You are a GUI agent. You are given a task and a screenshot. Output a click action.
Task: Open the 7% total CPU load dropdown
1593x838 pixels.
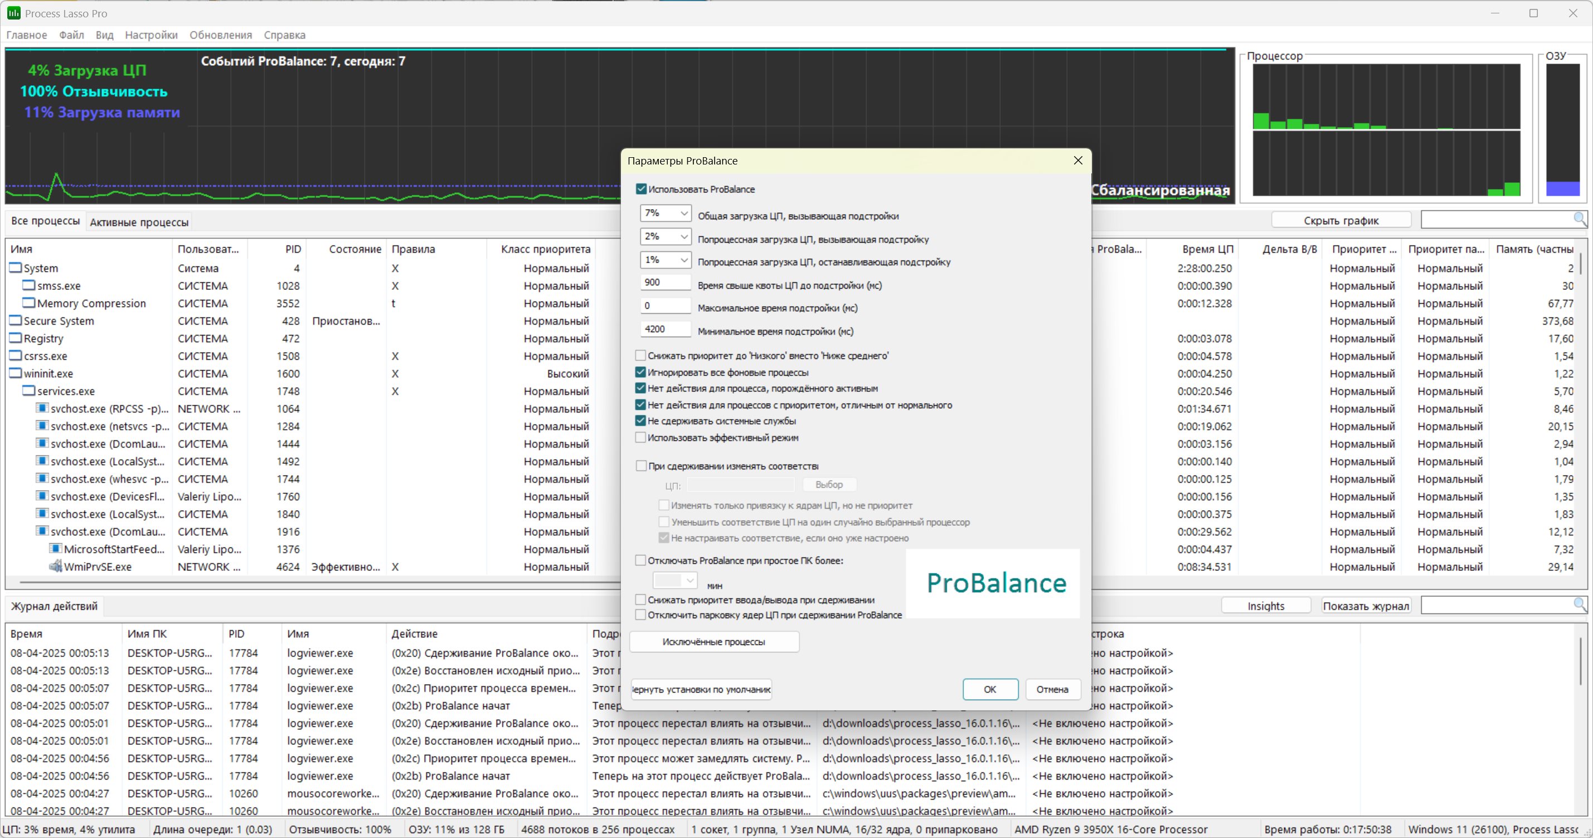click(683, 214)
